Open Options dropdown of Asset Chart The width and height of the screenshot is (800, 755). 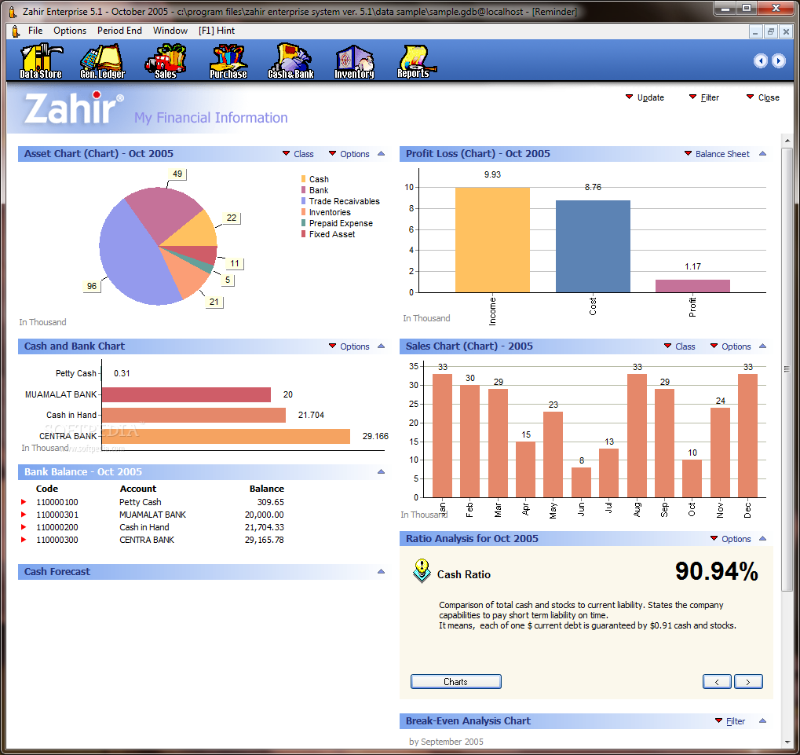pyautogui.click(x=349, y=154)
